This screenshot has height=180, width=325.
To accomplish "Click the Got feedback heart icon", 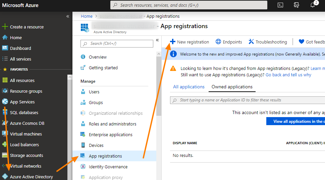I will point(302,42).
